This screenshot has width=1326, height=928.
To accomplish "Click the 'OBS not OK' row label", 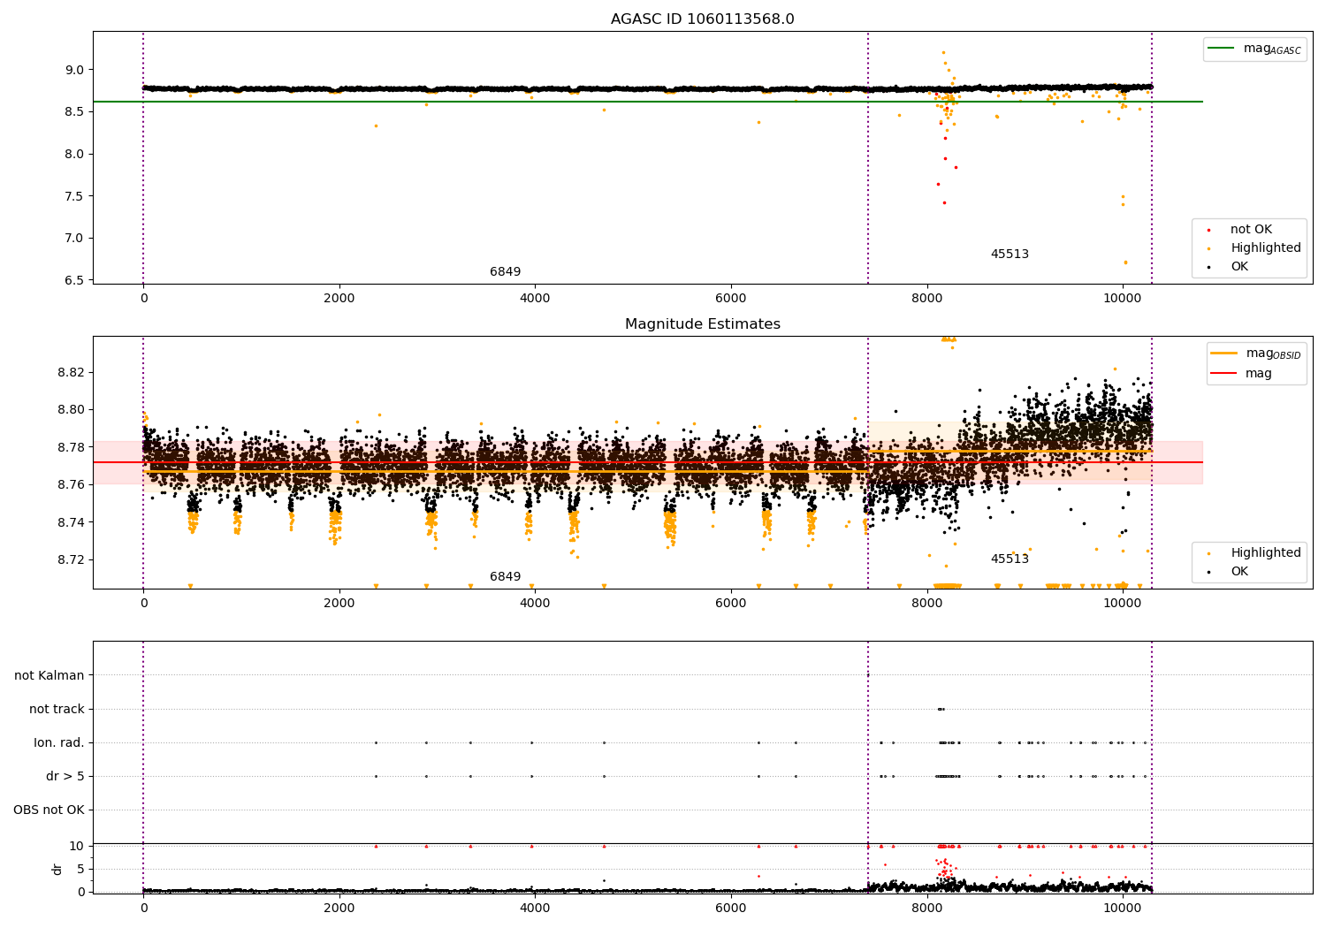I will point(50,810).
